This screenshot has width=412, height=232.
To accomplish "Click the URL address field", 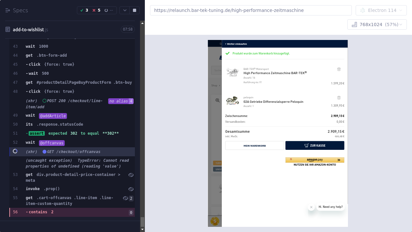I will [x=250, y=10].
